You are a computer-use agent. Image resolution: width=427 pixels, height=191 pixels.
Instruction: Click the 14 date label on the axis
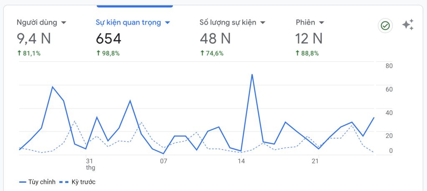click(241, 161)
